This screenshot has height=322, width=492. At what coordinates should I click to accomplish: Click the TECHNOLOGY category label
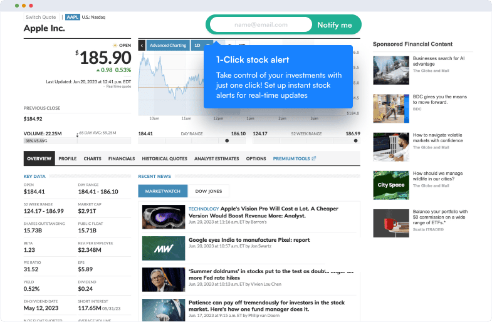point(204,209)
